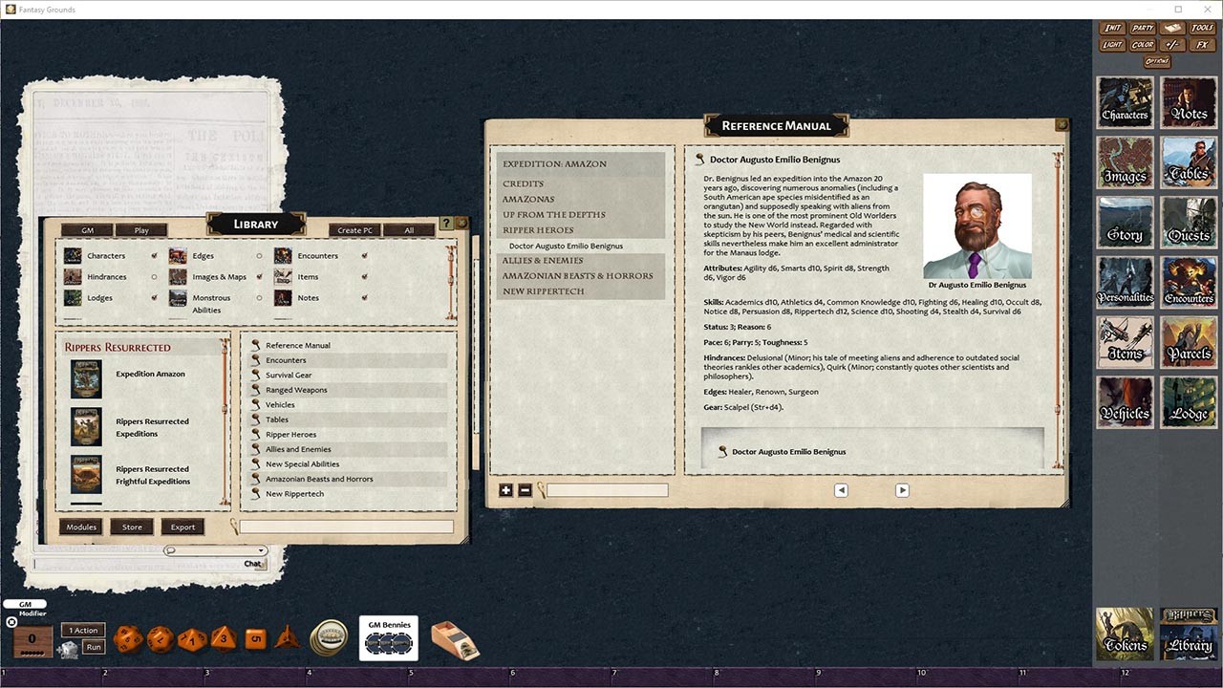
Task: Open the Story sidebar panel
Action: click(1125, 222)
